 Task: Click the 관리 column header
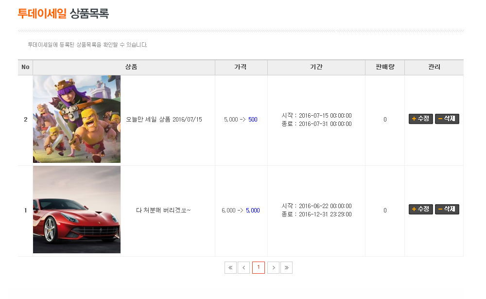(x=434, y=67)
